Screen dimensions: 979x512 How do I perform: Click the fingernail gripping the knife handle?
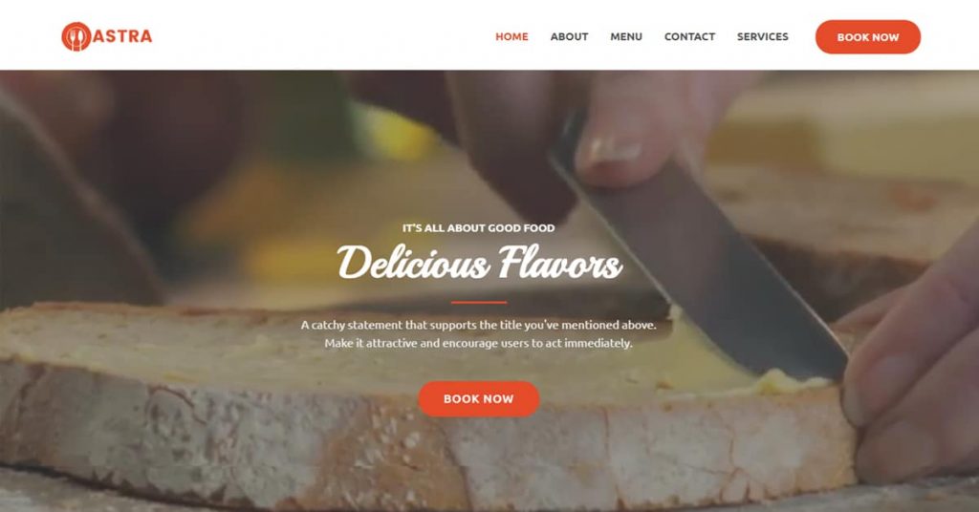613,150
